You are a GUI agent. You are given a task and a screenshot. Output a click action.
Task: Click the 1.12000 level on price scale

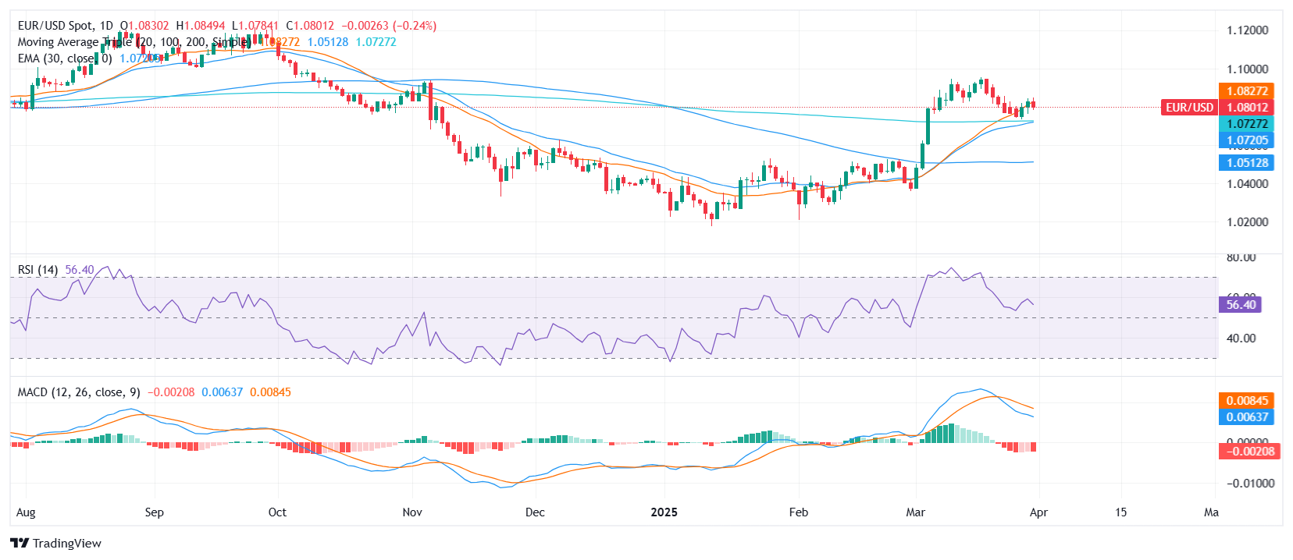(x=1247, y=30)
